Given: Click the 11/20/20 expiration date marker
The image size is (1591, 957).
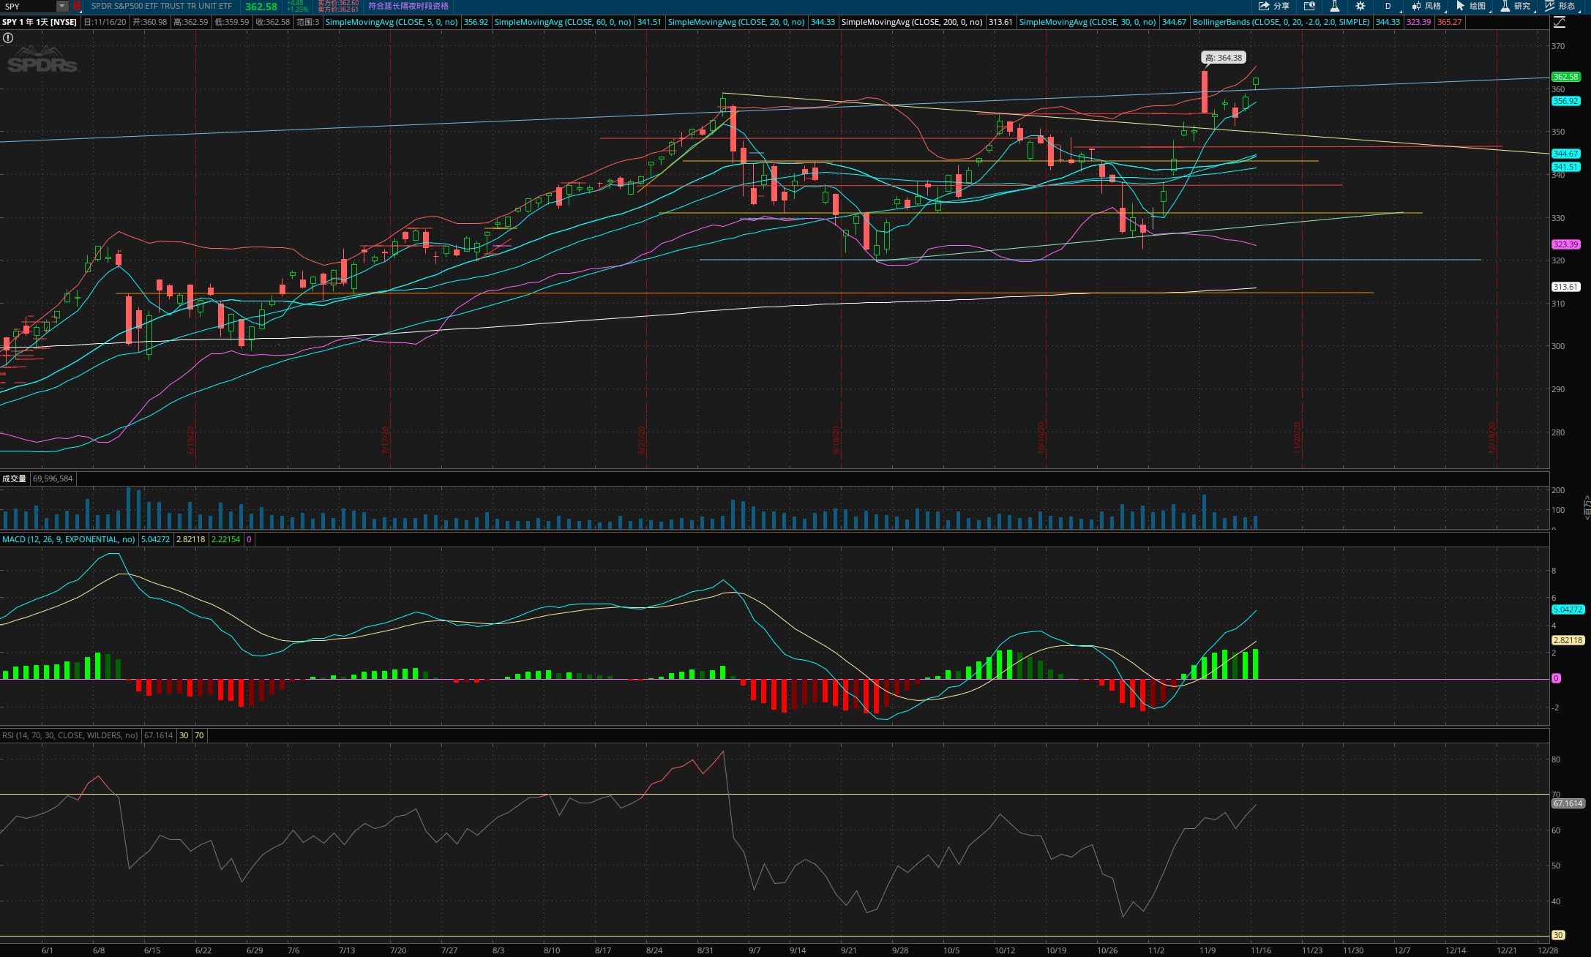Looking at the screenshot, I should (x=1298, y=438).
